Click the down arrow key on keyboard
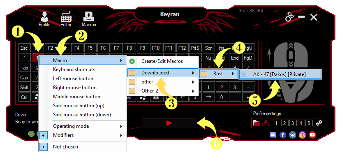The image size is (342, 155). point(195,98)
